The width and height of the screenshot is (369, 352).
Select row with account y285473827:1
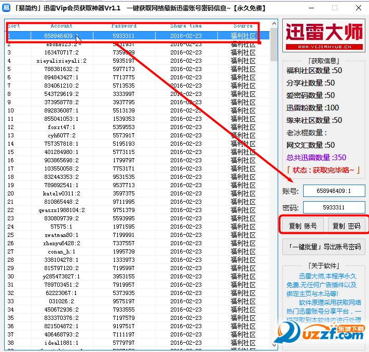[137, 276]
